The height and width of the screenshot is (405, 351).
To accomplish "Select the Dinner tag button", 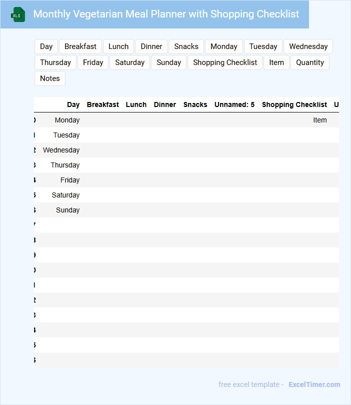I will pos(151,46).
